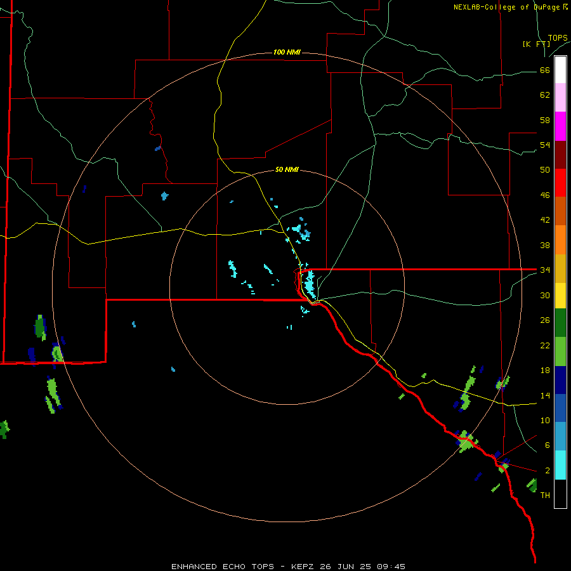This screenshot has width=571, height=571.
Task: Click the legend value "38"
Action: point(545,245)
